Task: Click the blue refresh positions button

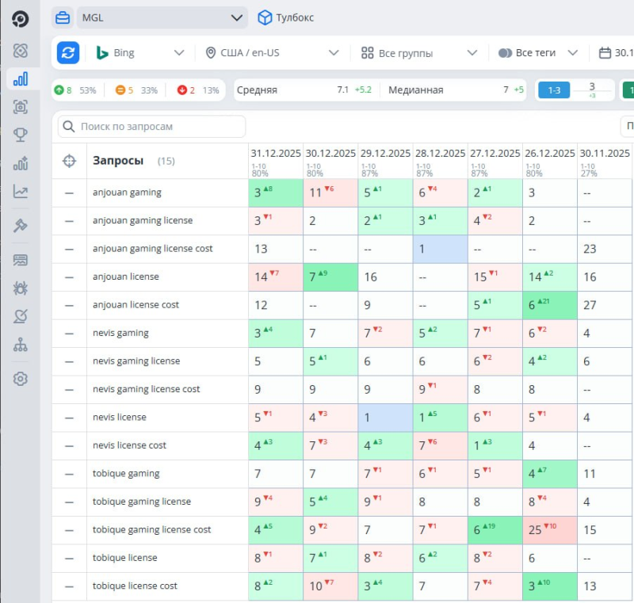Action: tap(68, 53)
